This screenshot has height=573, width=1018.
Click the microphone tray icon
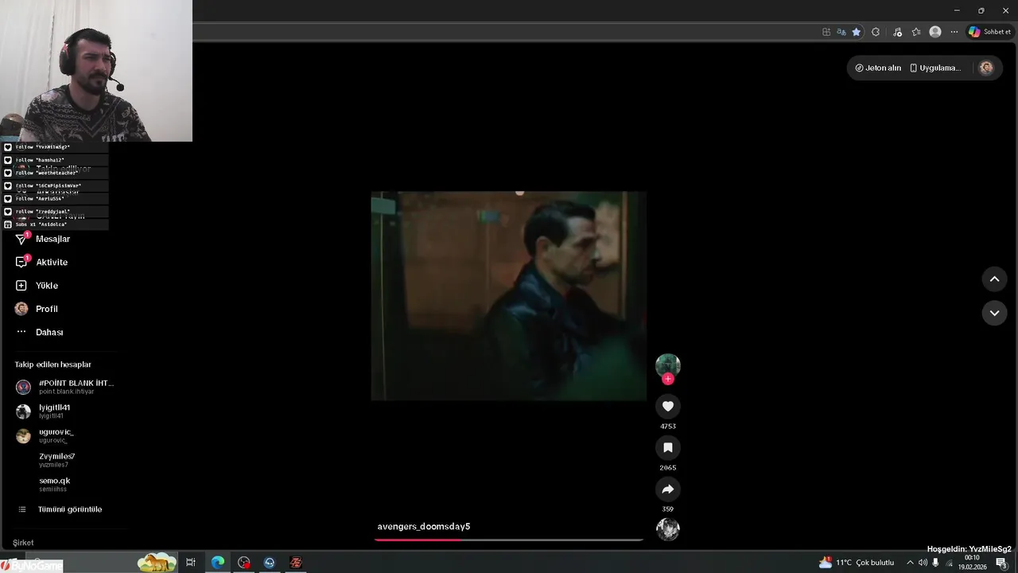(x=935, y=563)
